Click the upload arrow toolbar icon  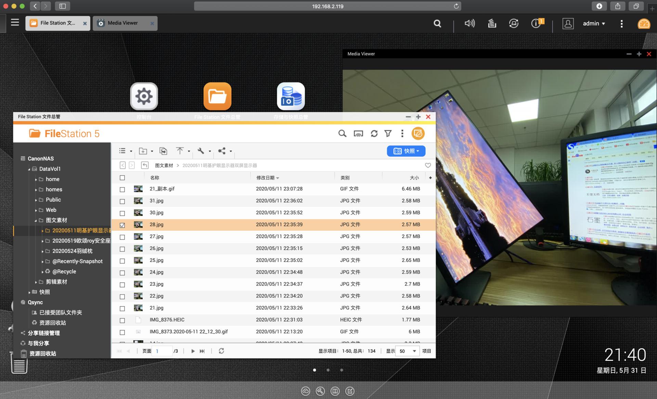point(180,151)
